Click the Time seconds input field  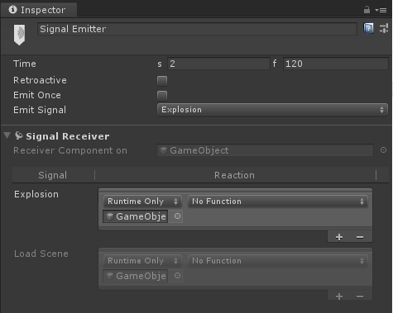click(x=218, y=64)
